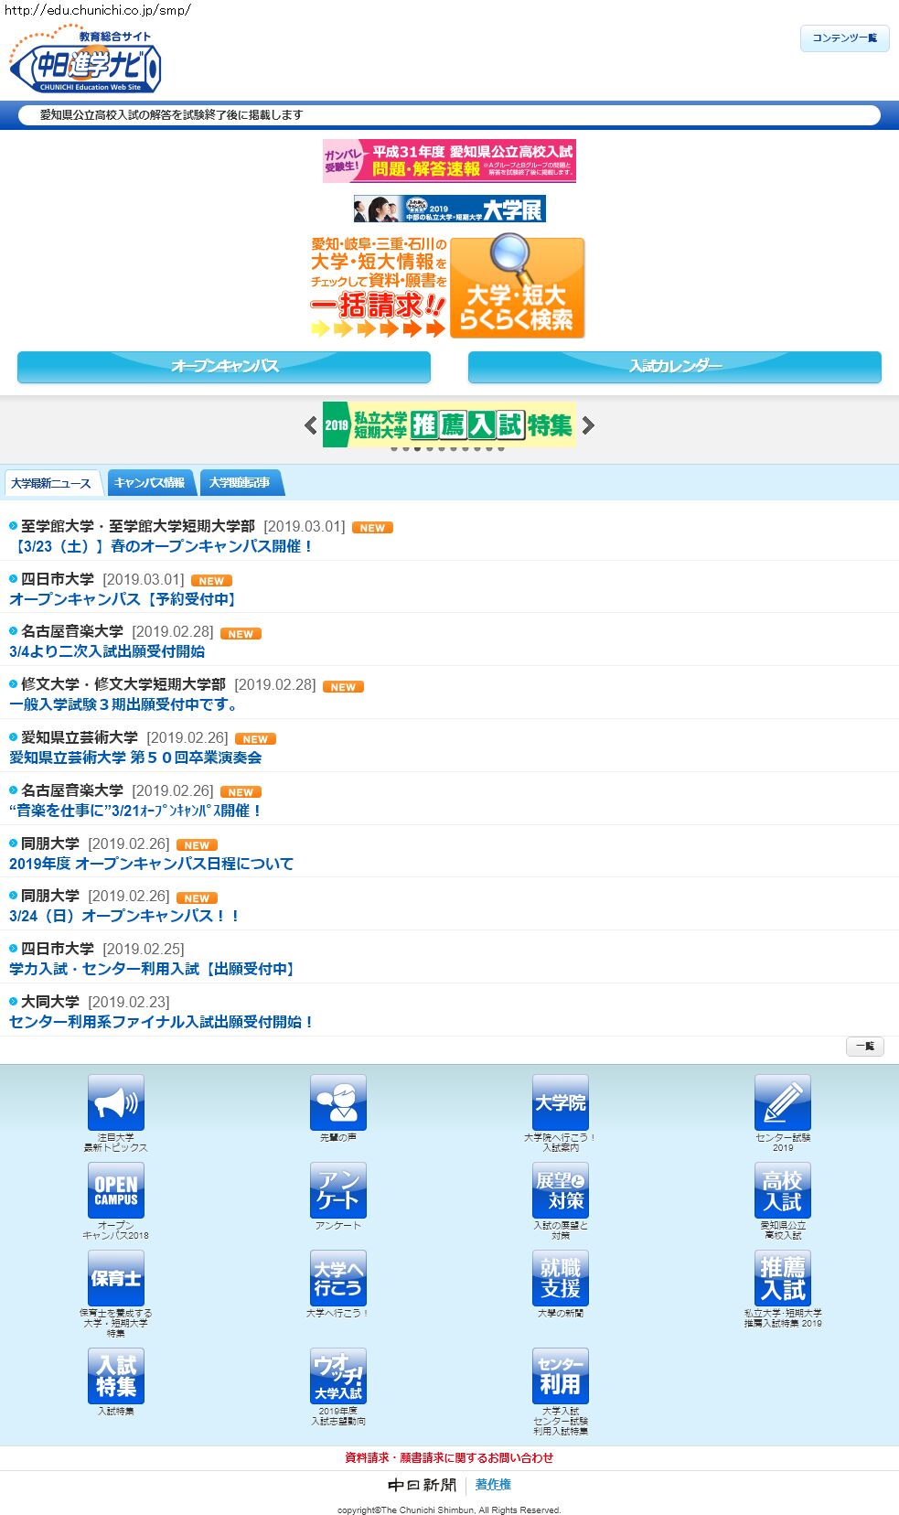Open the 大学院 admissions guide icon
The width and height of the screenshot is (899, 1515).
click(560, 1102)
